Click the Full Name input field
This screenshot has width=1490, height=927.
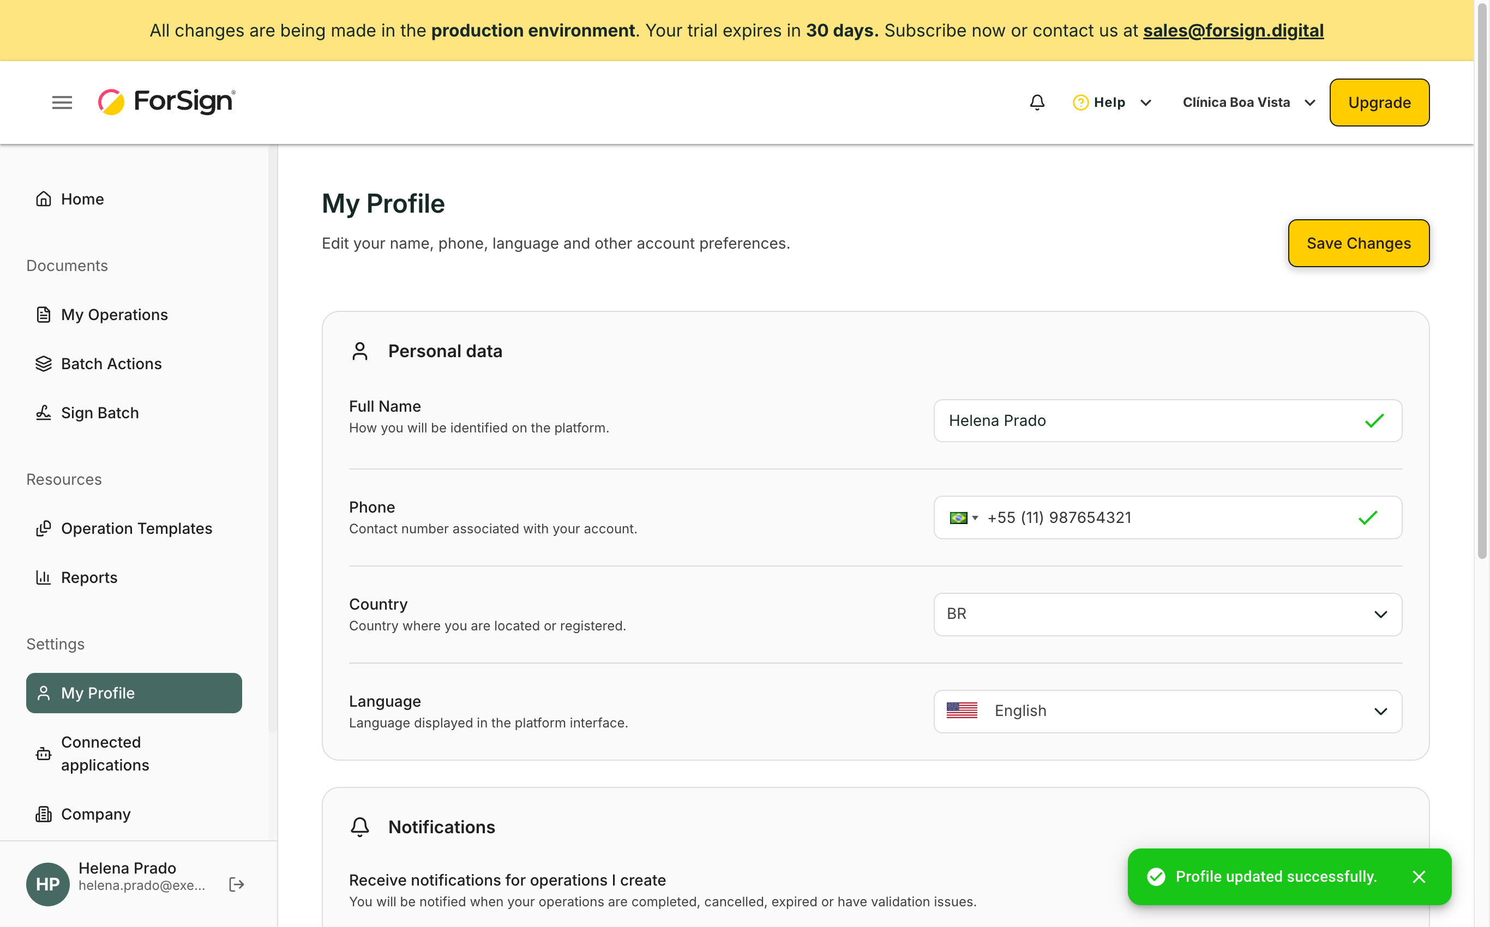click(x=1168, y=420)
